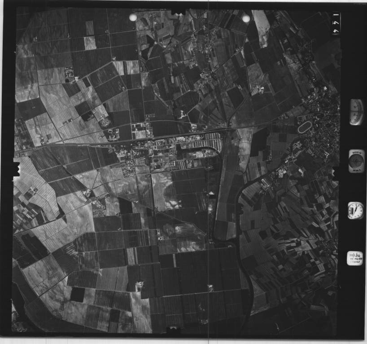Select the circular bubble level instrument
The height and width of the screenshot is (344, 367).
click(356, 161)
